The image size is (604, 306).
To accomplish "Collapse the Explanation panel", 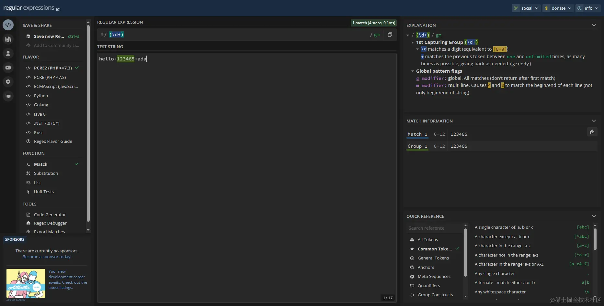I will pyautogui.click(x=594, y=25).
